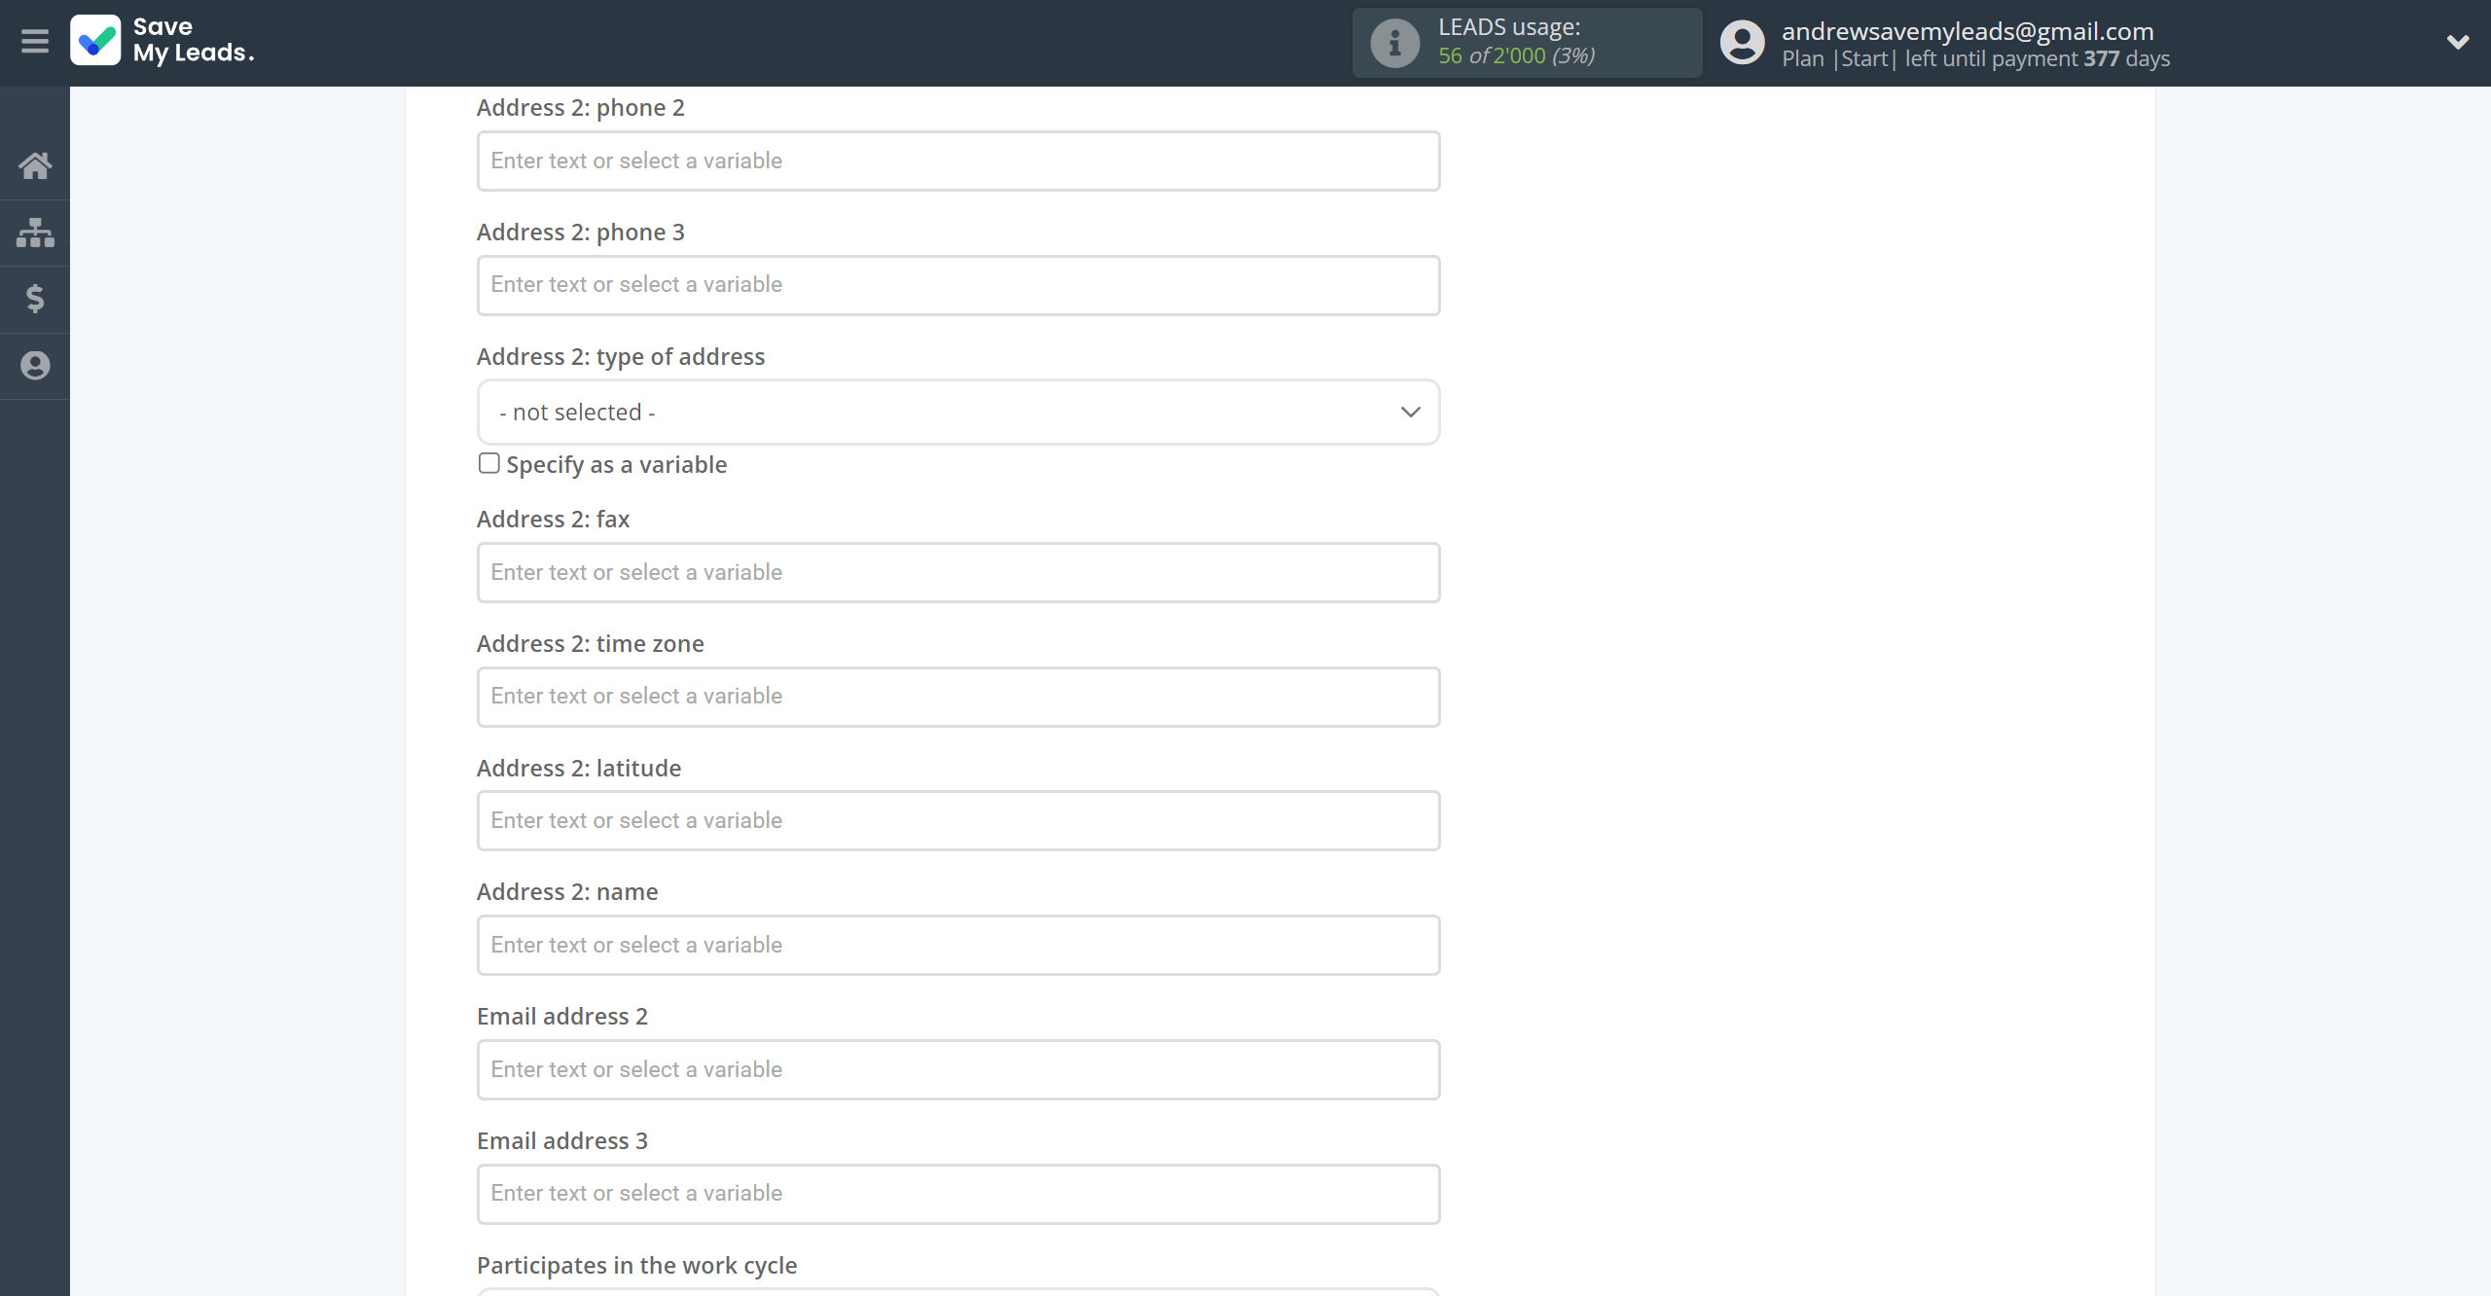Click the Address 2: latitude input
The width and height of the screenshot is (2491, 1296).
pyautogui.click(x=957, y=821)
